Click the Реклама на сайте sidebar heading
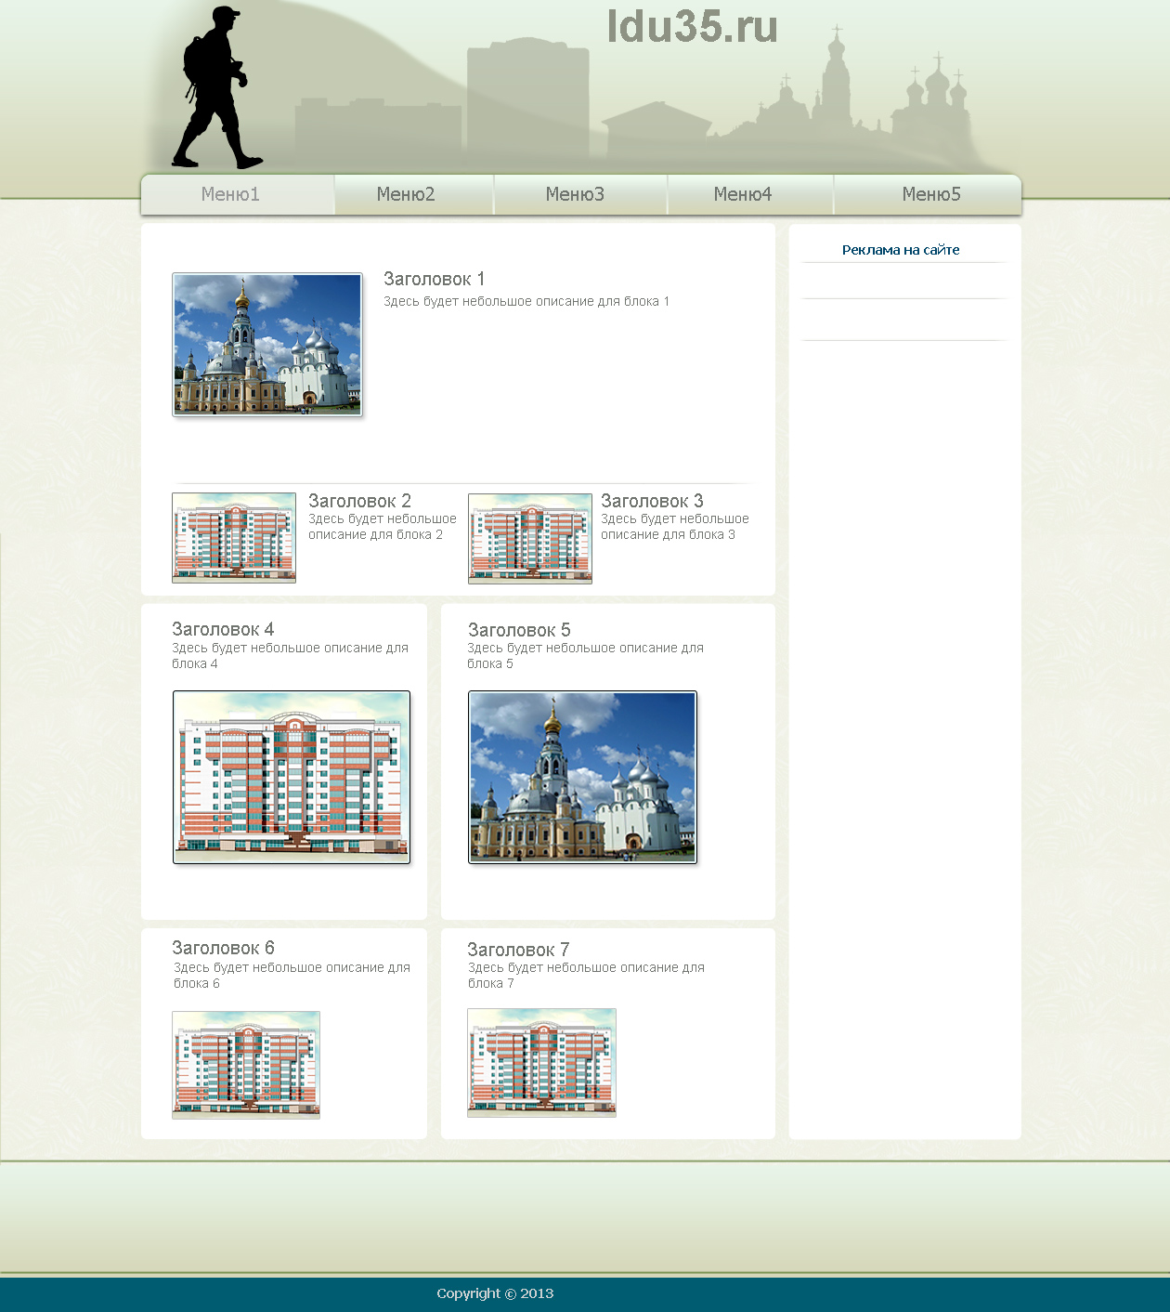Viewport: 1170px width, 1312px height. pyautogui.click(x=901, y=250)
